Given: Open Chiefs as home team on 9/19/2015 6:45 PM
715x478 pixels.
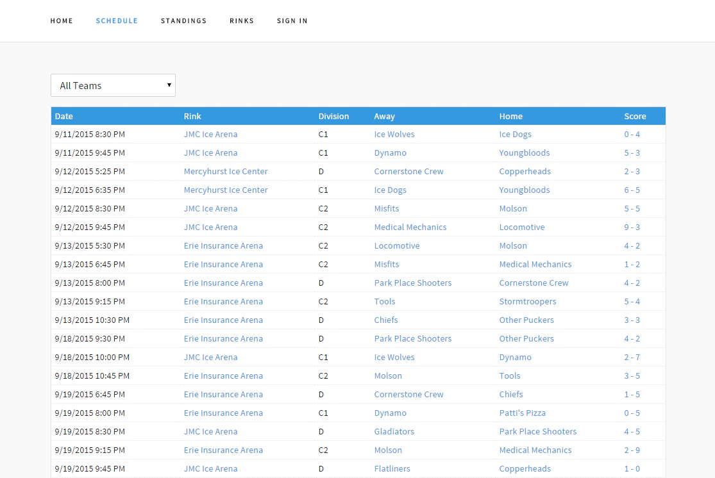Looking at the screenshot, I should coord(511,394).
